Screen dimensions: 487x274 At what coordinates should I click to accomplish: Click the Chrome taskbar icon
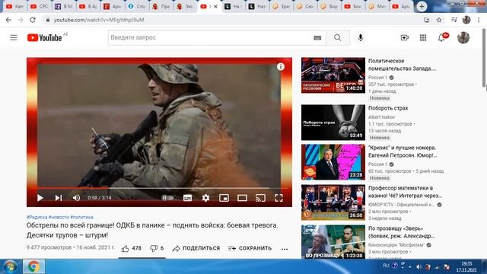pos(33,266)
